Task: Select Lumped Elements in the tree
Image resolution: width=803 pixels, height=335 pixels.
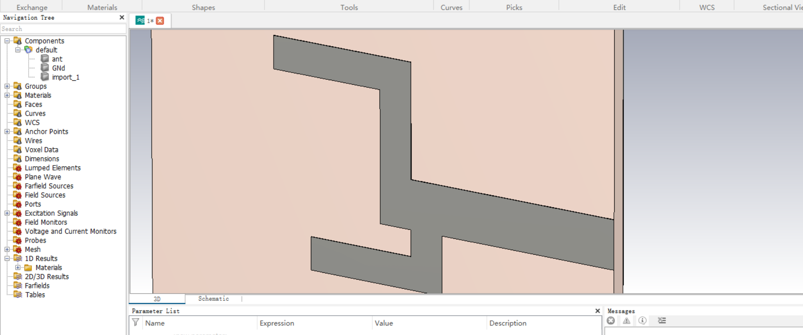Action: (53, 168)
